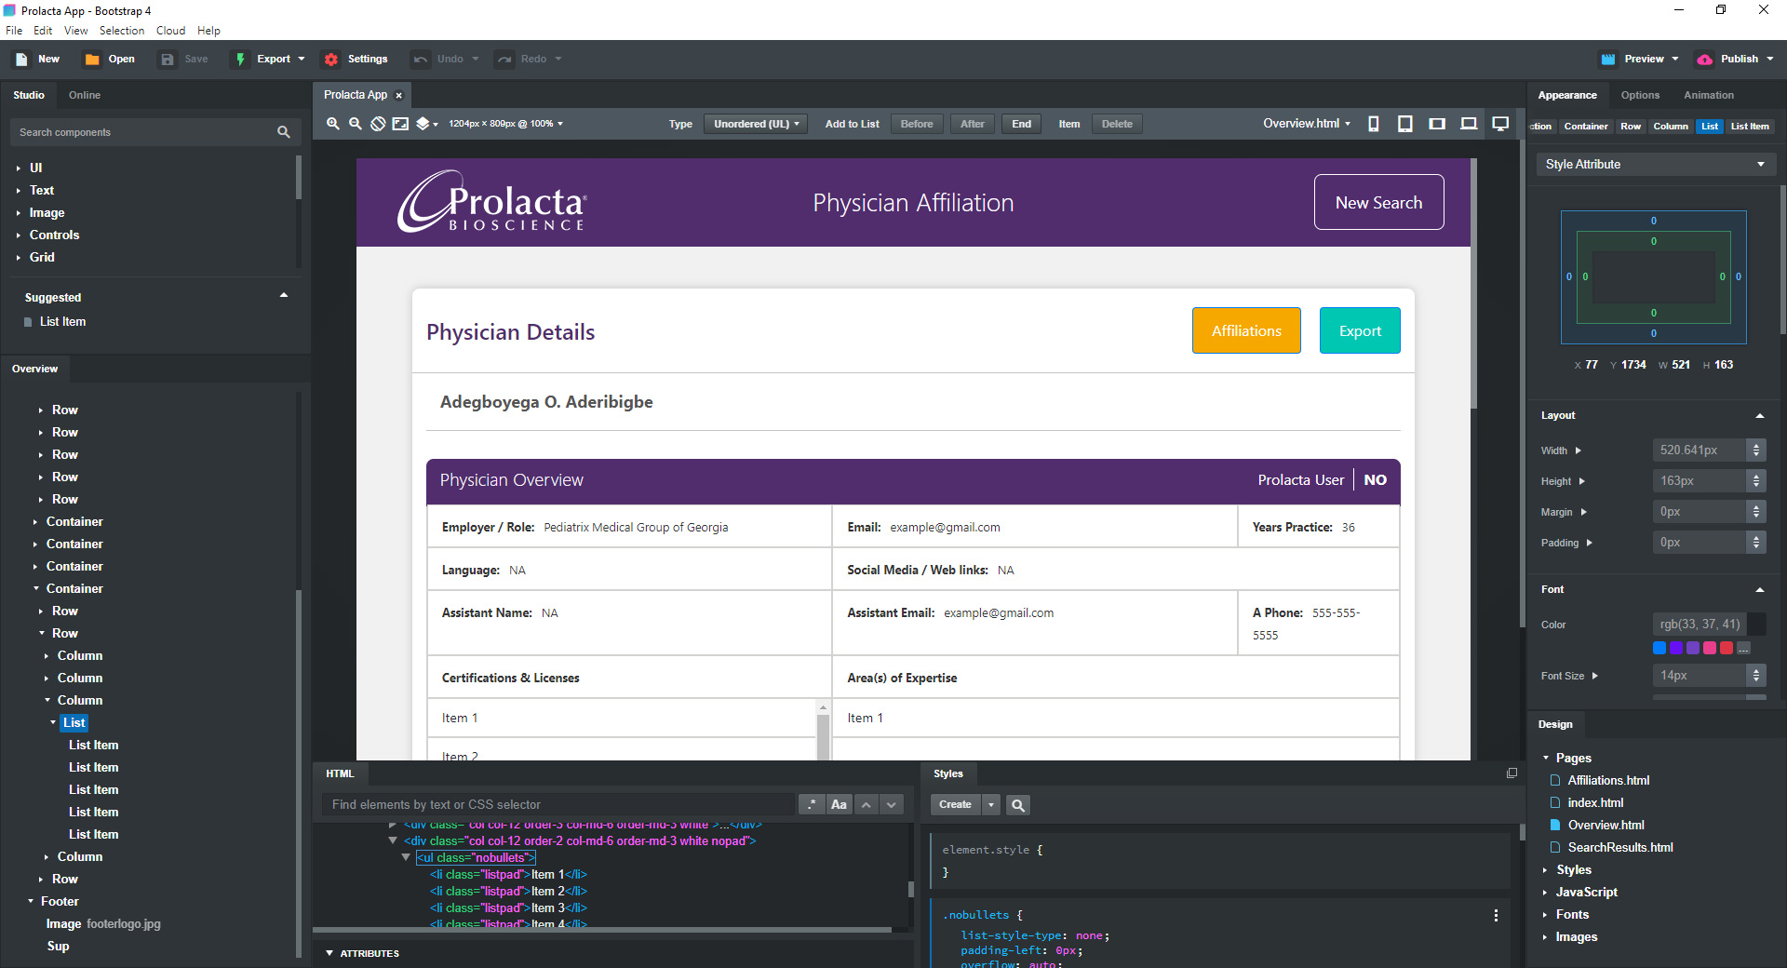
Task: Switch preview to small landscape screen size
Action: click(x=1437, y=124)
